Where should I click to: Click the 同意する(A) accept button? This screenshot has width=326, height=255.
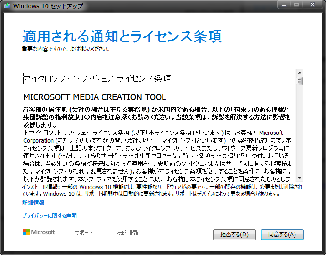click(282, 235)
